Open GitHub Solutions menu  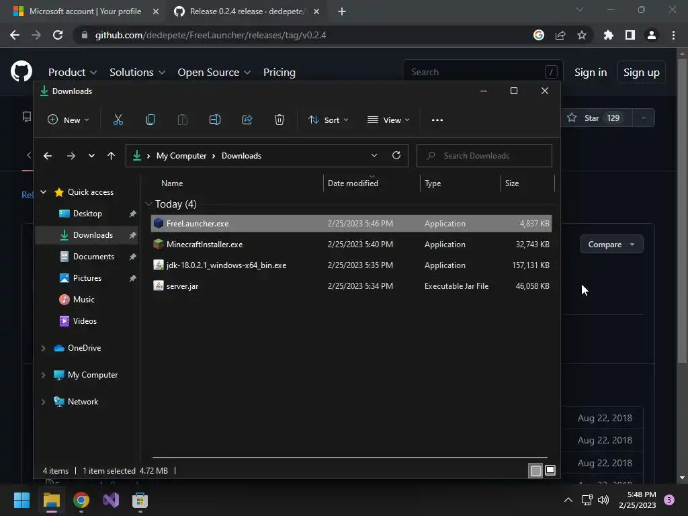pyautogui.click(x=137, y=72)
